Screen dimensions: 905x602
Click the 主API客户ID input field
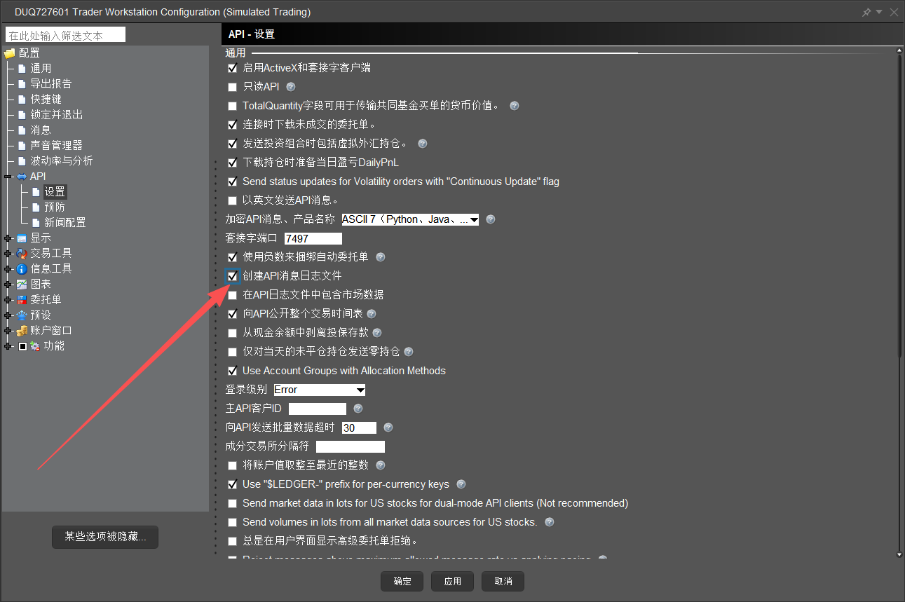[318, 409]
